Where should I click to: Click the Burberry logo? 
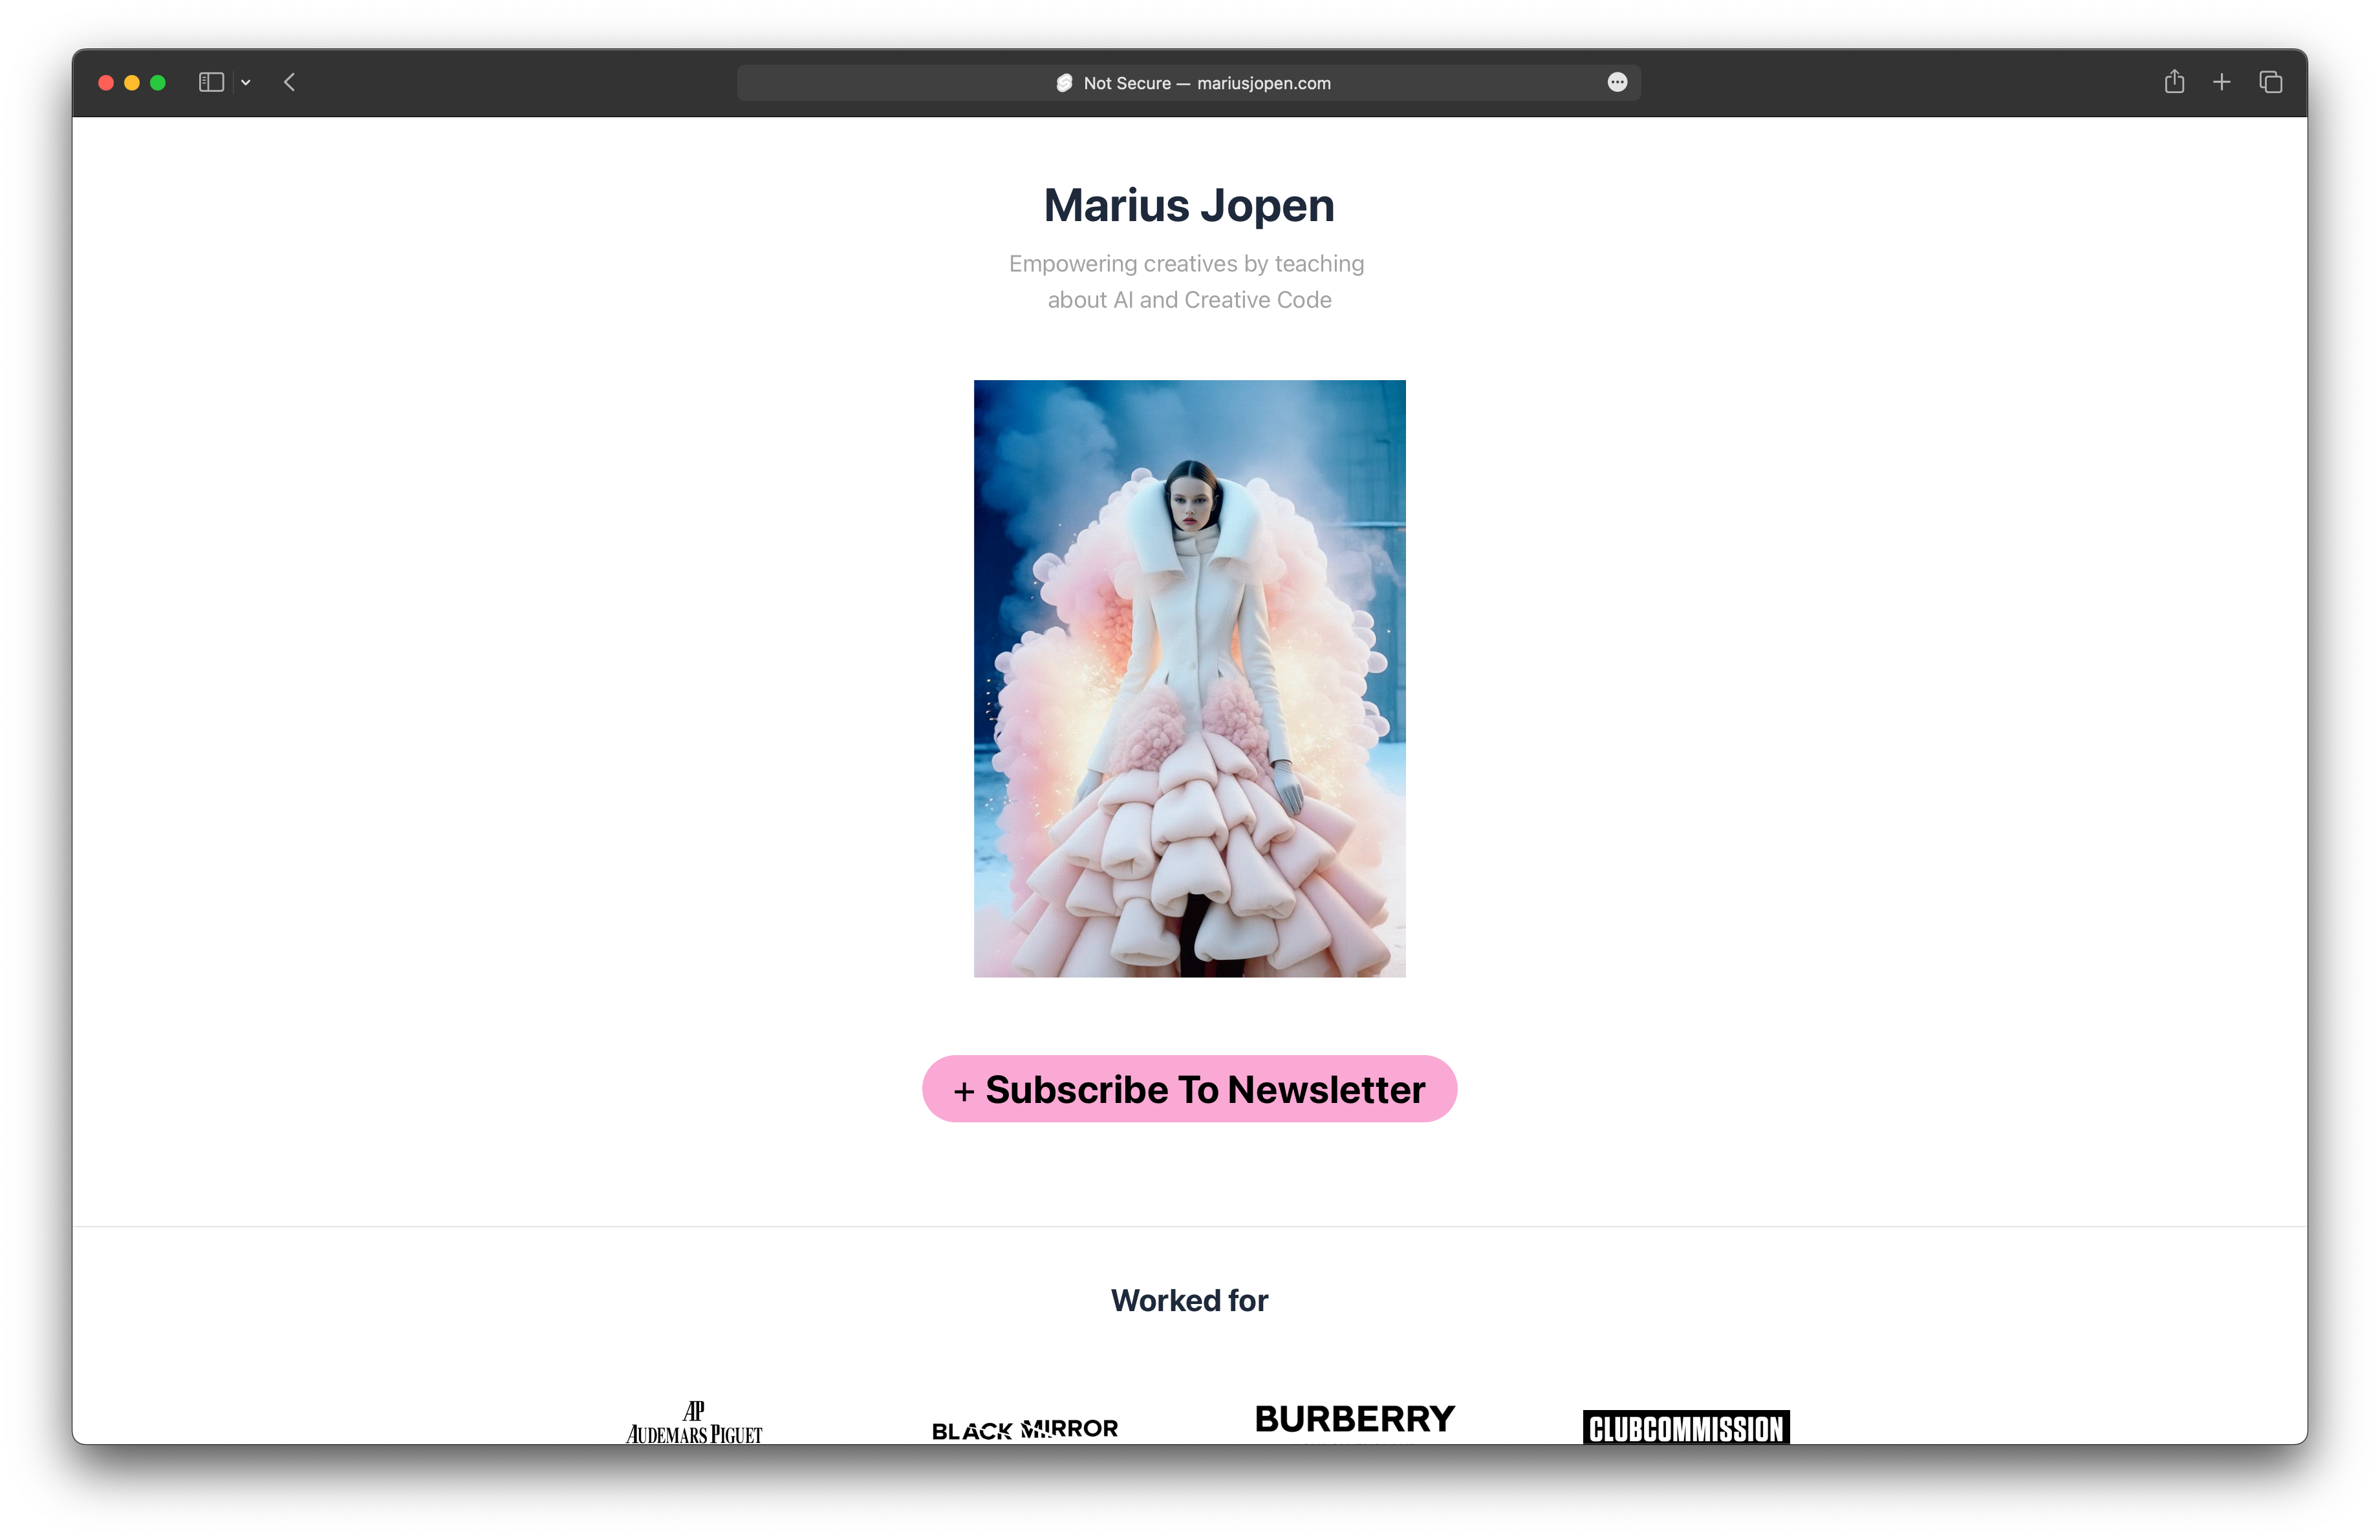[x=1355, y=1419]
